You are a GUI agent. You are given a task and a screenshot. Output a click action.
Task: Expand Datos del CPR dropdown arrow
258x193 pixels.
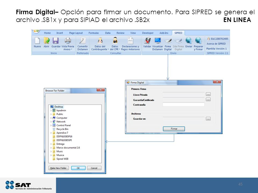pyautogui.click(x=119, y=49)
